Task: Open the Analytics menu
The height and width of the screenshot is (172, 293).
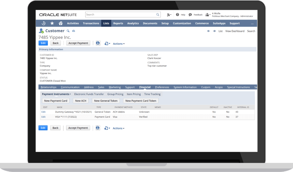Action: [x=133, y=23]
